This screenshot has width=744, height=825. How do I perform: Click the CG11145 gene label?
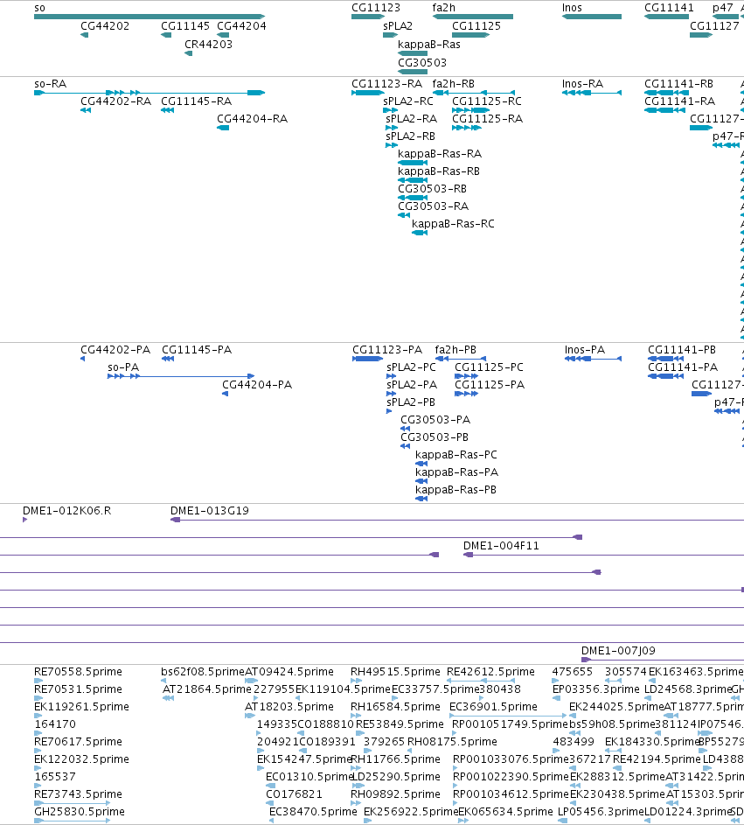point(185,25)
